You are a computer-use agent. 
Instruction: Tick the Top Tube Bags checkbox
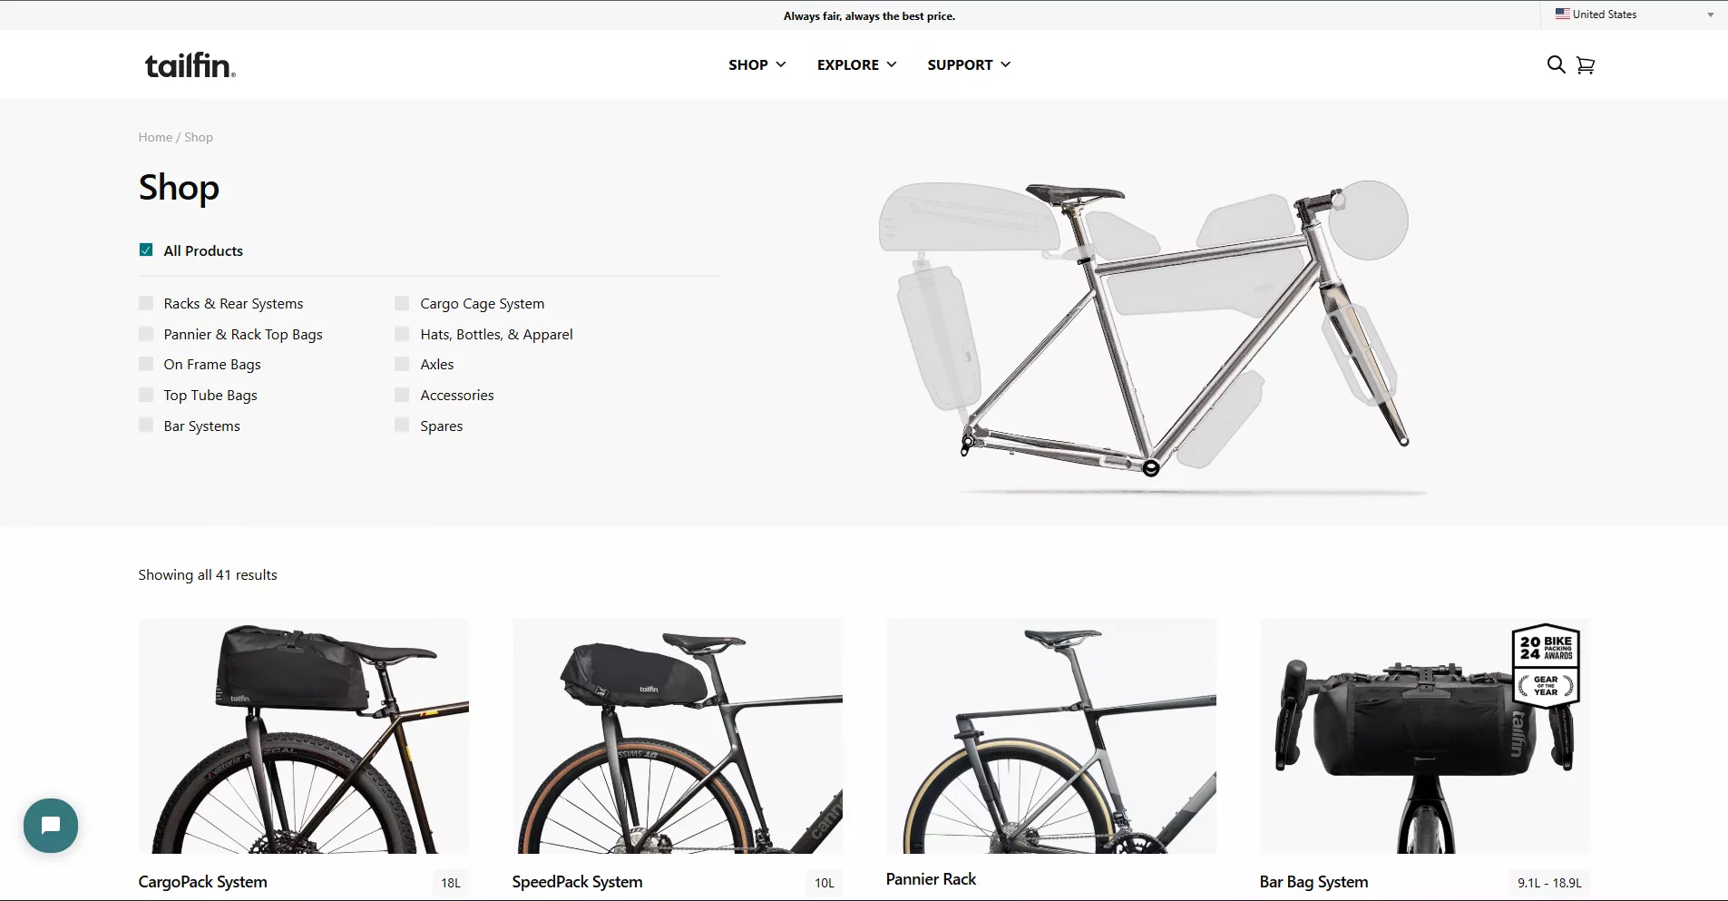tap(146, 395)
